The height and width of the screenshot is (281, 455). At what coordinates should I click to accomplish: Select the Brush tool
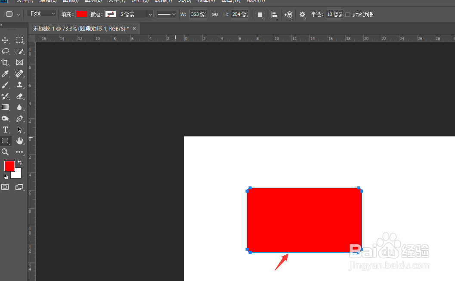pos(5,85)
